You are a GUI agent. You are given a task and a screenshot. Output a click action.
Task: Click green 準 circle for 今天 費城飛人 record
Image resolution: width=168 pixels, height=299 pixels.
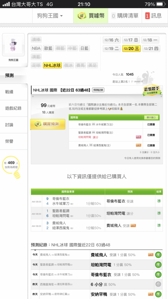(x=158, y=255)
